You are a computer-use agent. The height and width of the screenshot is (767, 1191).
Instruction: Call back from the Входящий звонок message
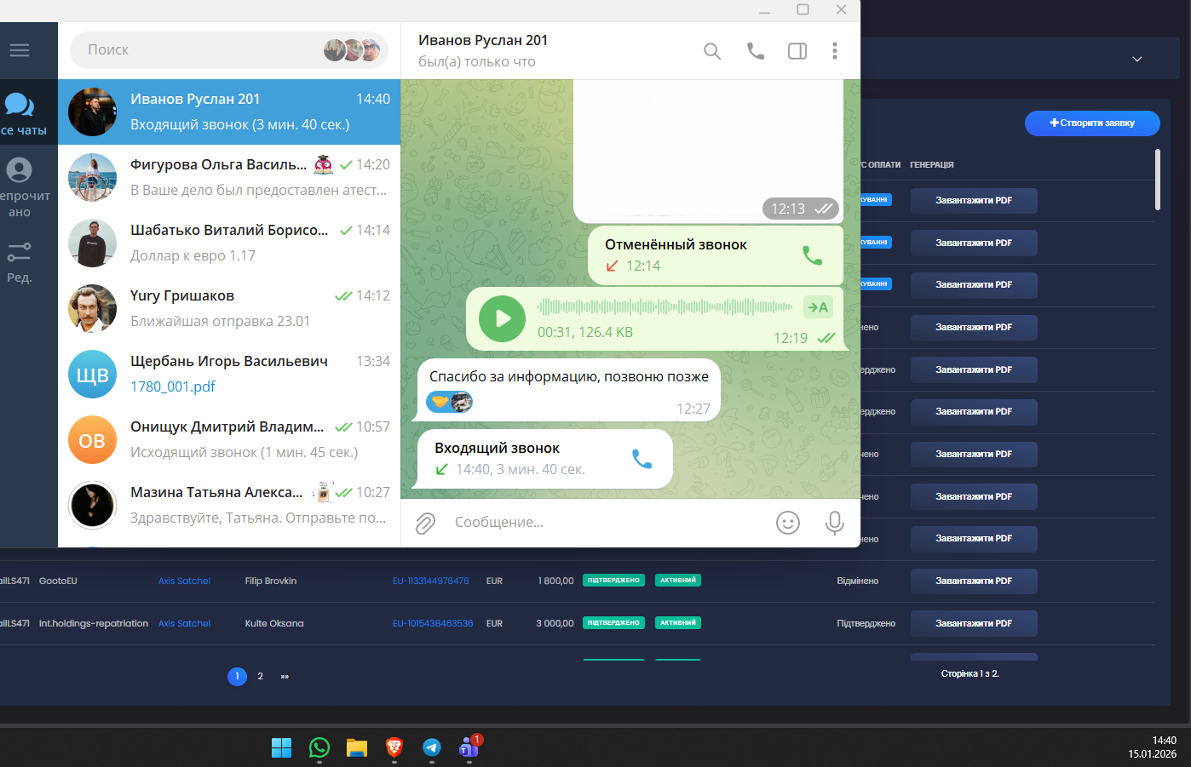642,459
